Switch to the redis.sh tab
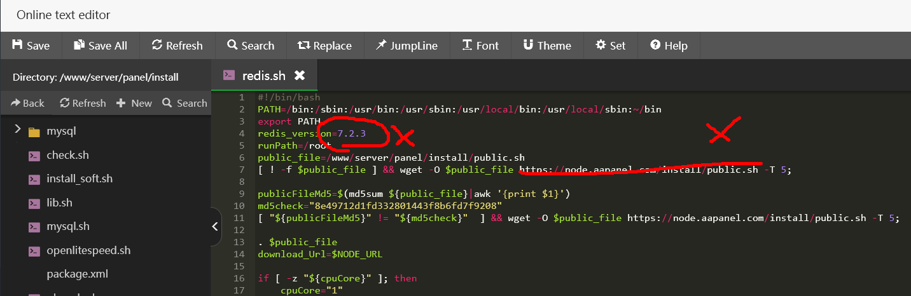Image resolution: width=911 pixels, height=296 pixels. point(264,76)
